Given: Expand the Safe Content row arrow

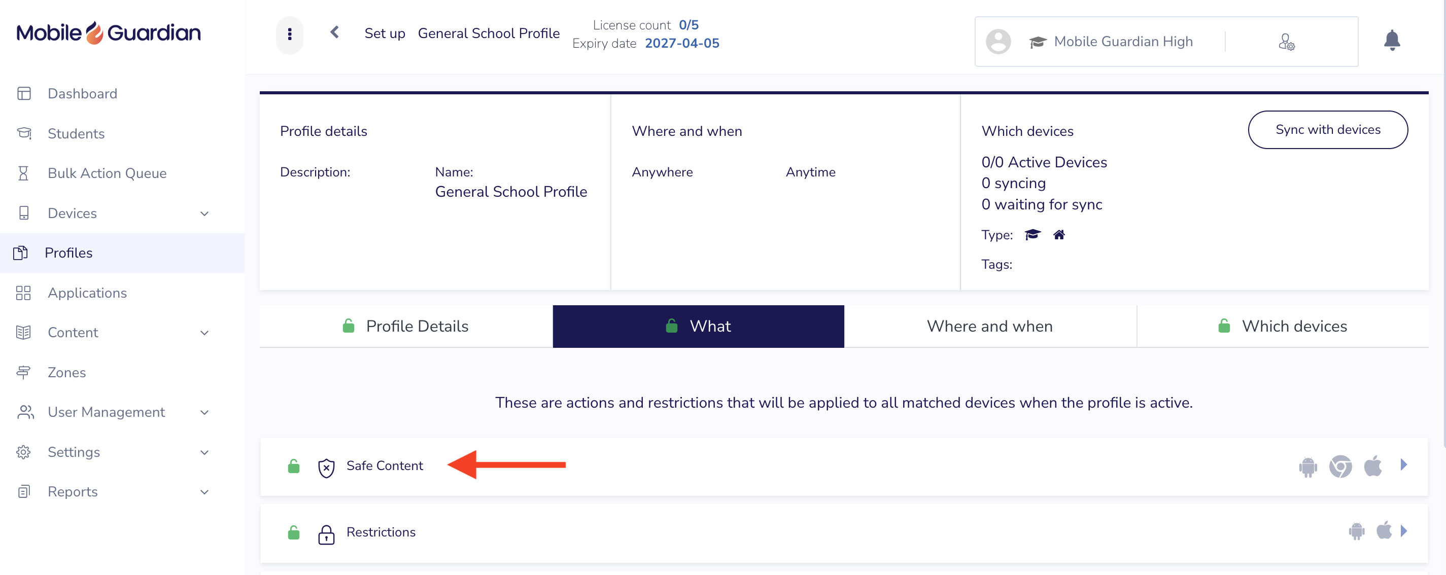Looking at the screenshot, I should coord(1404,464).
